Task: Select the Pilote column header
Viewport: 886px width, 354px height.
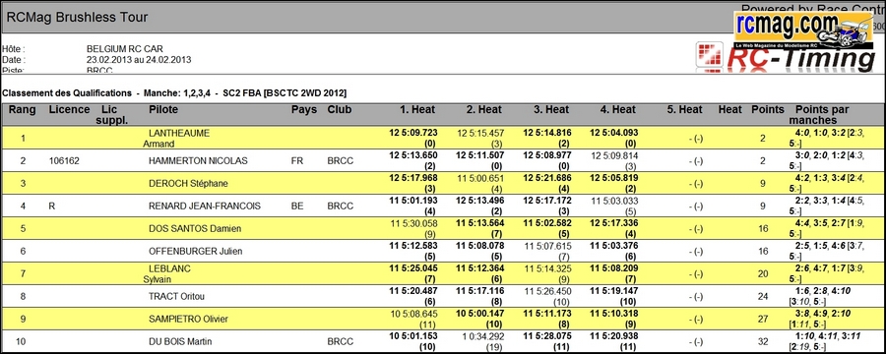Action: (163, 109)
